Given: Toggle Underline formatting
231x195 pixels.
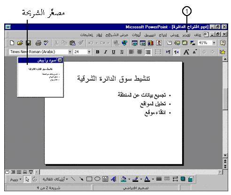Looking at the screenshot, I should (x=114, y=52).
